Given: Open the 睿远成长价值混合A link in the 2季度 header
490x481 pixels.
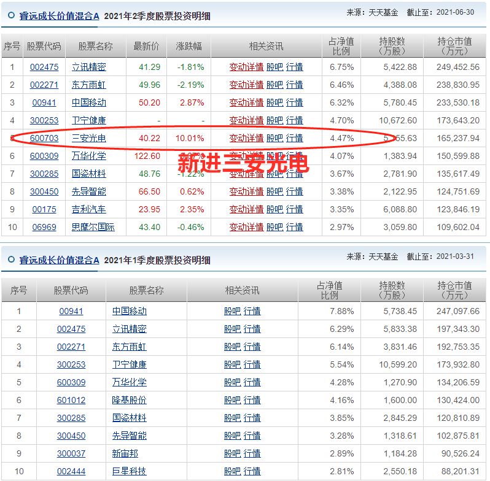Looking at the screenshot, I should 59,17.
